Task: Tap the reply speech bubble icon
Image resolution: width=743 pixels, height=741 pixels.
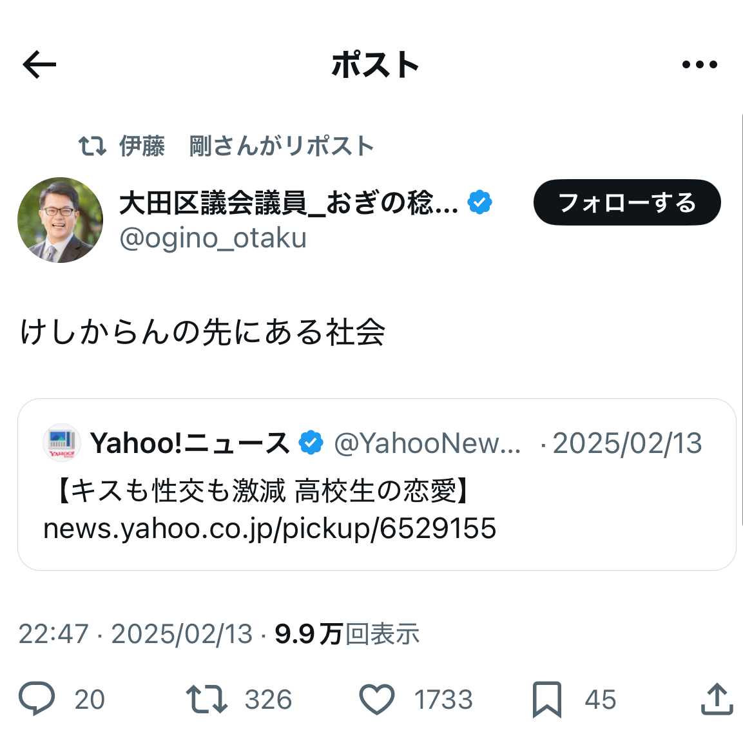Action: pyautogui.click(x=37, y=699)
